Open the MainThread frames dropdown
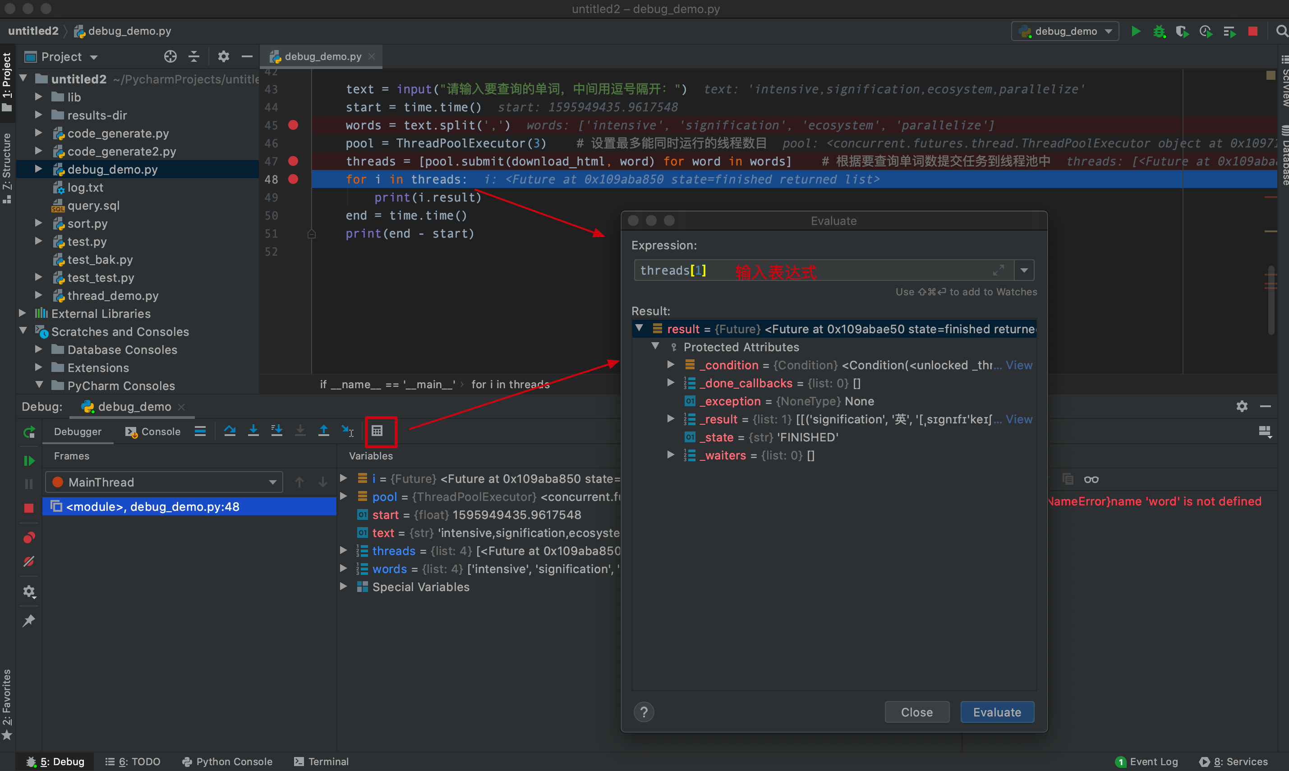This screenshot has height=771, width=1289. tap(164, 482)
